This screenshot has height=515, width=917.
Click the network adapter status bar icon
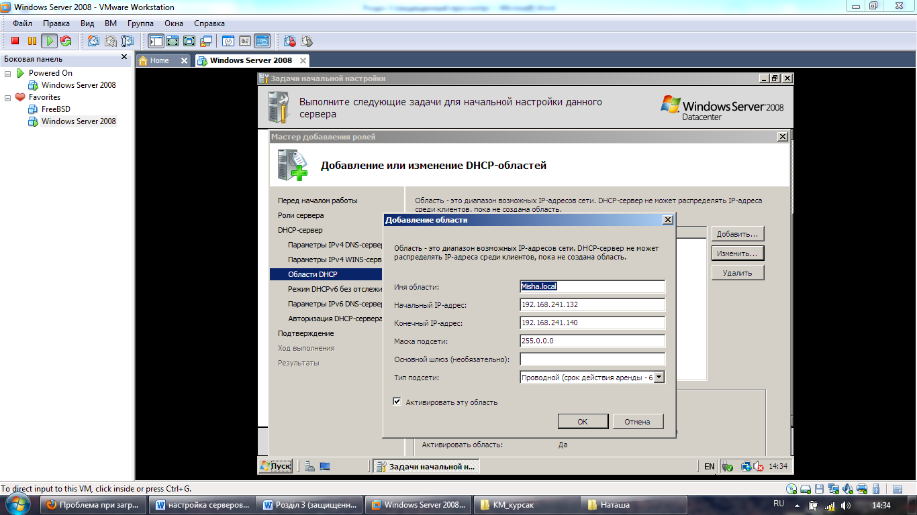click(834, 489)
